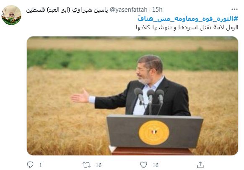Click the share upload icon

200,165
